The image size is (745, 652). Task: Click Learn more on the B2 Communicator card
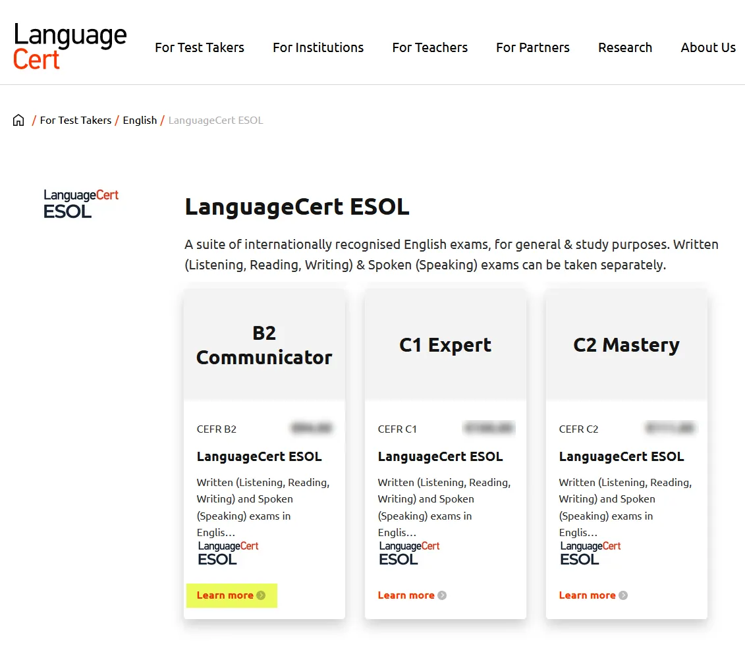pos(224,595)
